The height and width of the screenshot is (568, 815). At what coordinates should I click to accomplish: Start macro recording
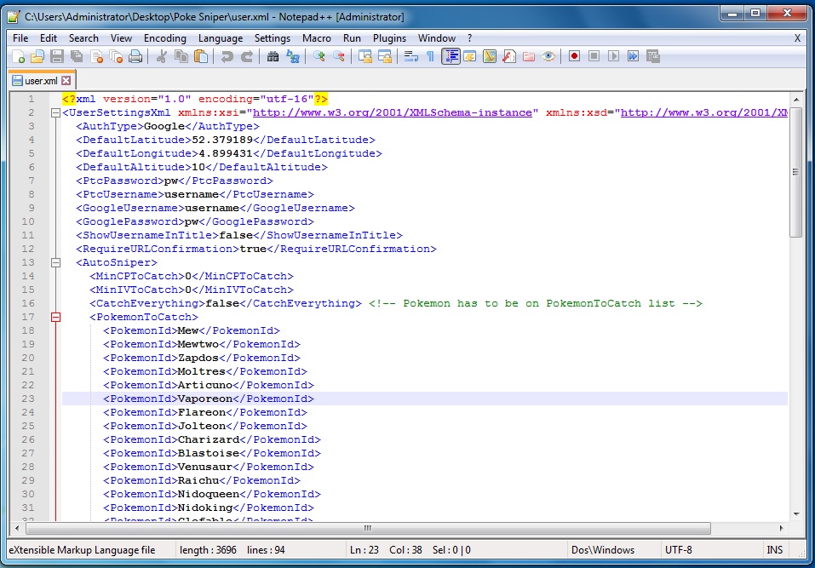point(574,56)
